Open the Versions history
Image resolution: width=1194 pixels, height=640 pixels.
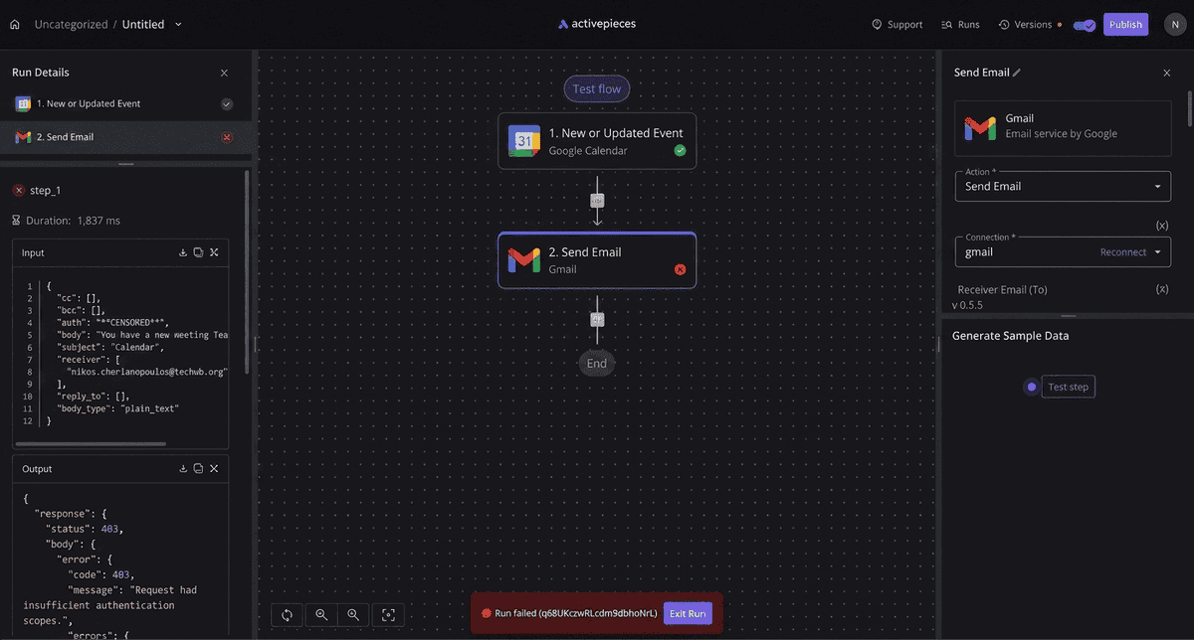1025,24
